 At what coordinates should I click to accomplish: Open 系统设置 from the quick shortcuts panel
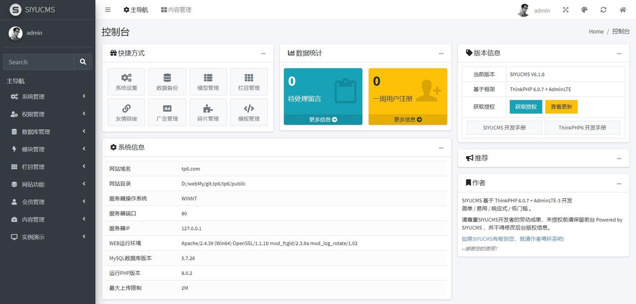(126, 81)
